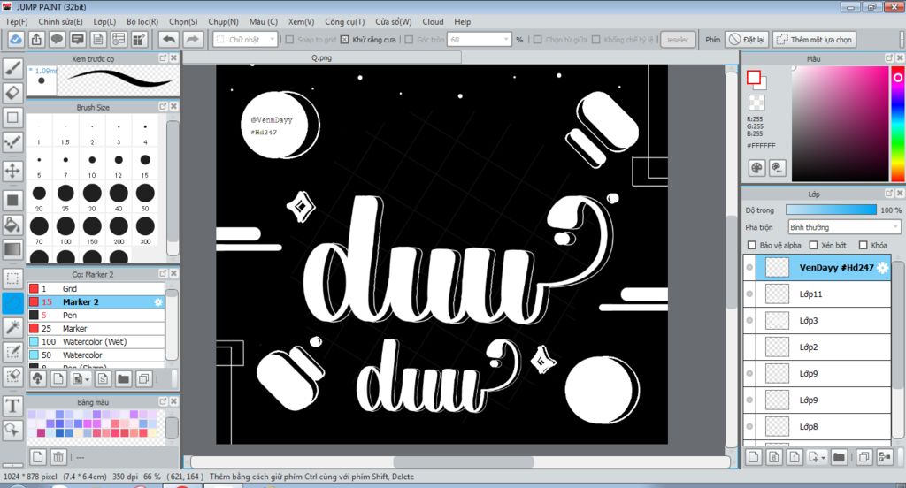Viewport: 906px width, 488px height.
Task: Open the color palette wheel icon
Action: (756, 168)
